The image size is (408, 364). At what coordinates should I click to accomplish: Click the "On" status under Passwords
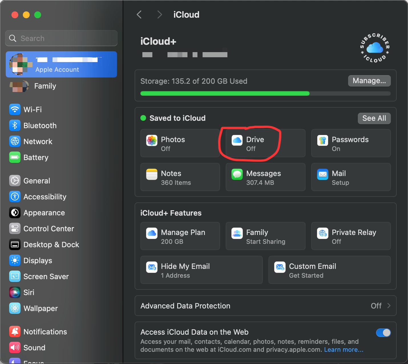pyautogui.click(x=336, y=149)
